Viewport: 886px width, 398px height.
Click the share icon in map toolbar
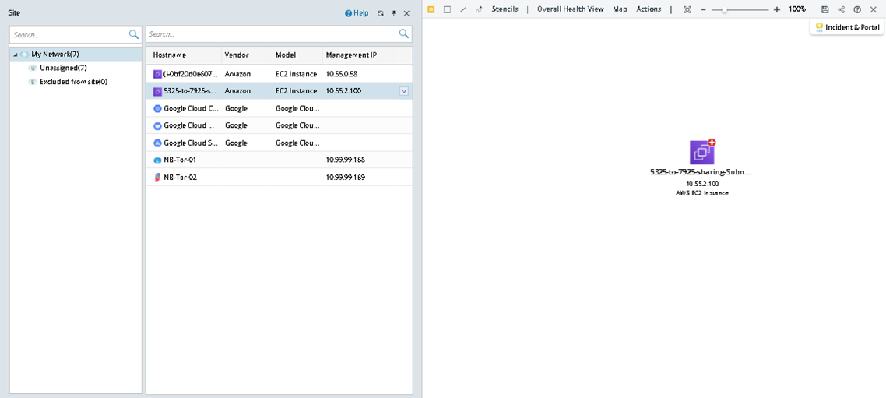coord(842,9)
